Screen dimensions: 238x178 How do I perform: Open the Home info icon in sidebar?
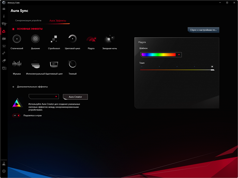click(x=4, y=16)
